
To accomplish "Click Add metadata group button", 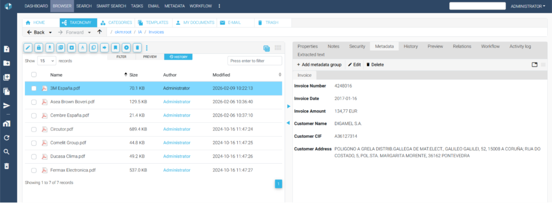I will 319,65.
